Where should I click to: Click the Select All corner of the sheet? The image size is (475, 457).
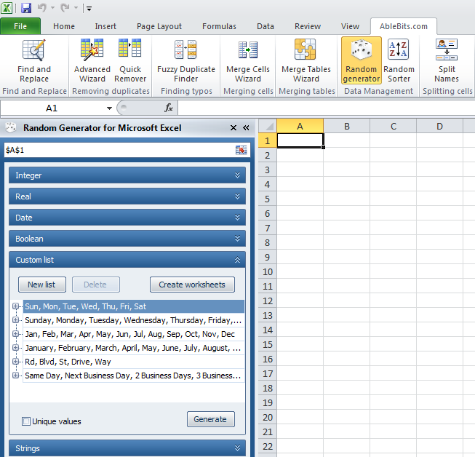tap(268, 126)
